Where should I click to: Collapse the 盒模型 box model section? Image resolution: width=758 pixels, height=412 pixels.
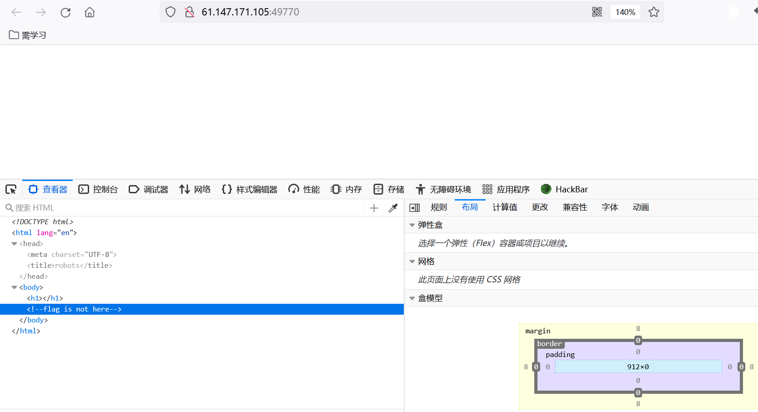click(412, 298)
